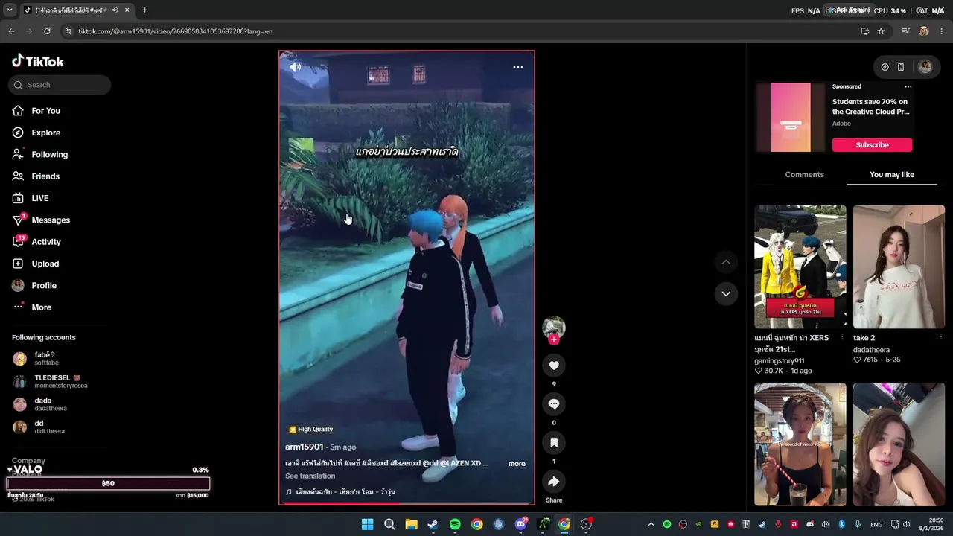
Task: Like the video with the heart icon
Action: coord(554,366)
